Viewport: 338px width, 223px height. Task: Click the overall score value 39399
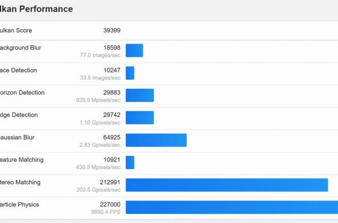(112, 30)
